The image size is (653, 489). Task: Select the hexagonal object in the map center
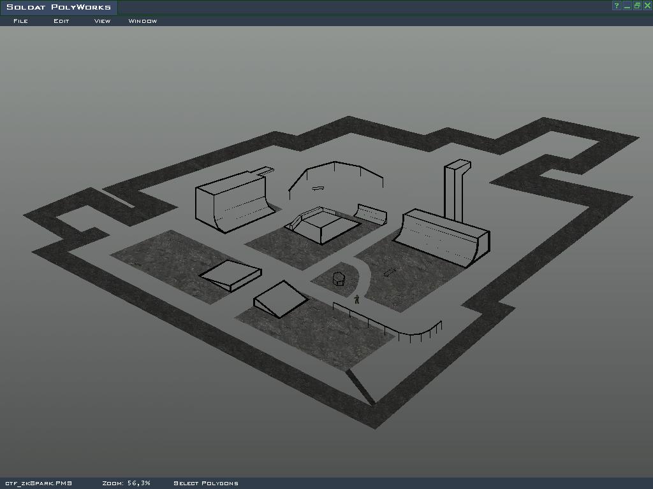tap(339, 279)
